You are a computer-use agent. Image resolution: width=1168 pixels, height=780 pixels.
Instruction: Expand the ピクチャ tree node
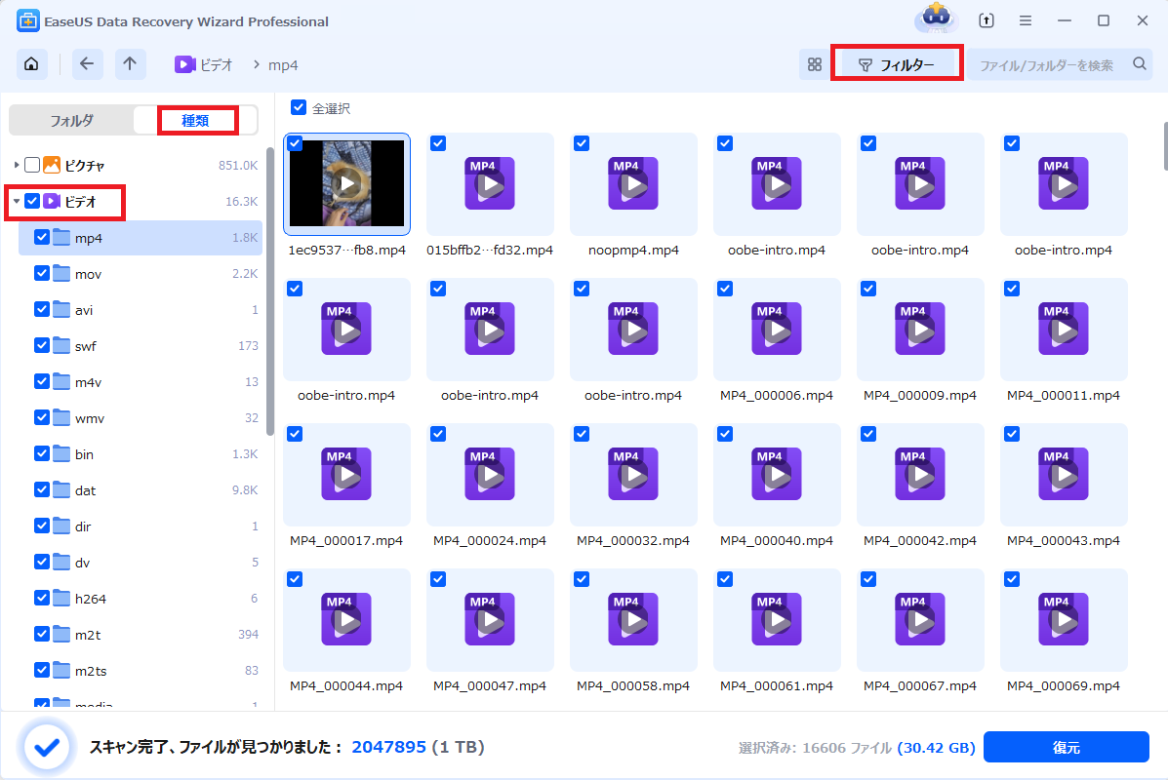click(x=17, y=165)
